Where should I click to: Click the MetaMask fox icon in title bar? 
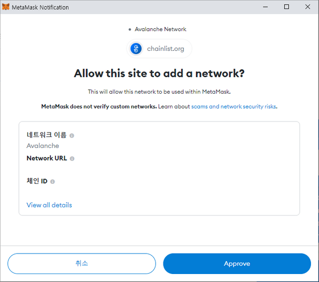click(x=5, y=7)
